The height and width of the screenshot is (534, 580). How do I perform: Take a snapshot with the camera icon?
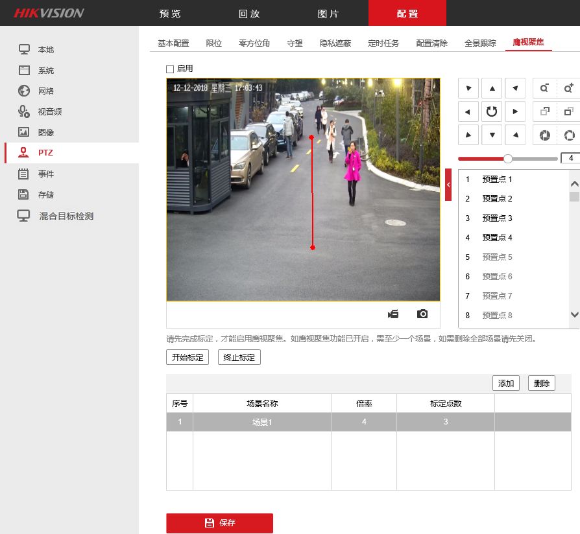[x=422, y=314]
